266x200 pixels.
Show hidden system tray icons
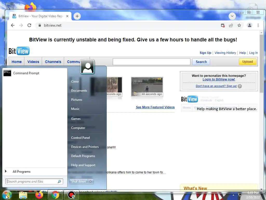pos(234,195)
